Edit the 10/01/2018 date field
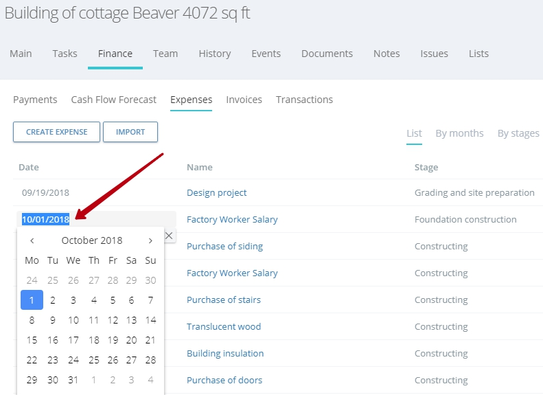 pos(97,219)
